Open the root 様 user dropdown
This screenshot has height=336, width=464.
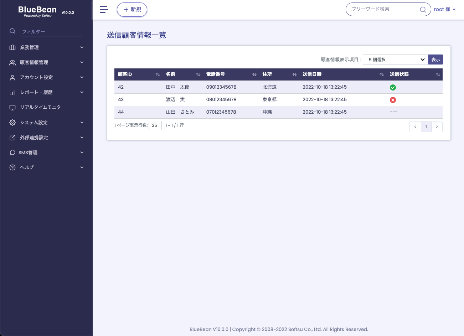(x=445, y=10)
